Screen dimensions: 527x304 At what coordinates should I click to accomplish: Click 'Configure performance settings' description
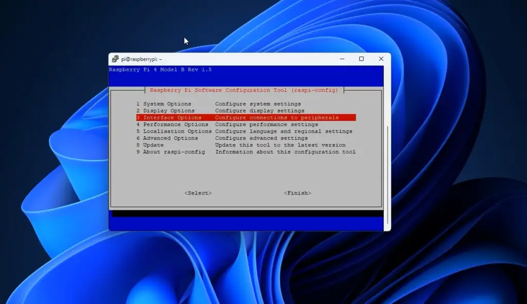click(267, 124)
